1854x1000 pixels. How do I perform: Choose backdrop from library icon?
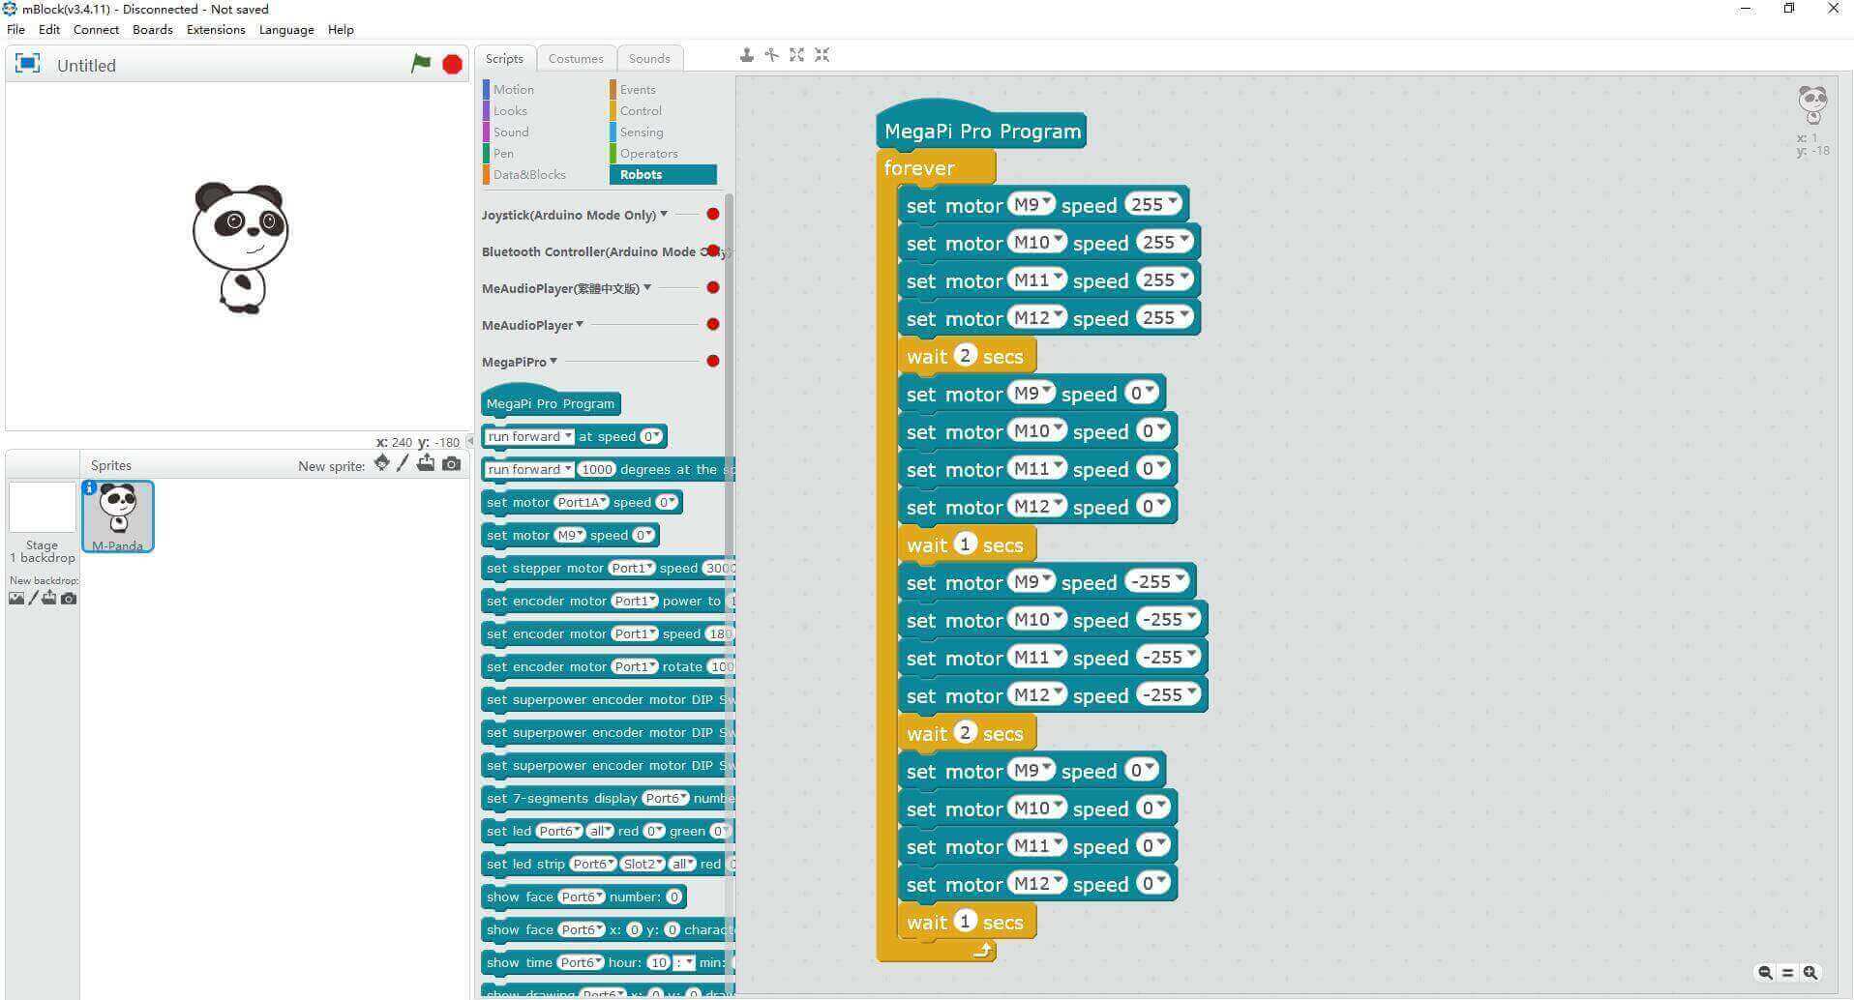click(x=16, y=598)
